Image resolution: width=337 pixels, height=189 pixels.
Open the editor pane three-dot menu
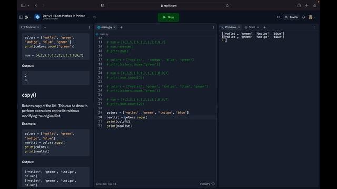point(213,27)
